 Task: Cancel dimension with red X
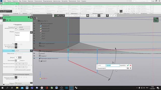131,65
